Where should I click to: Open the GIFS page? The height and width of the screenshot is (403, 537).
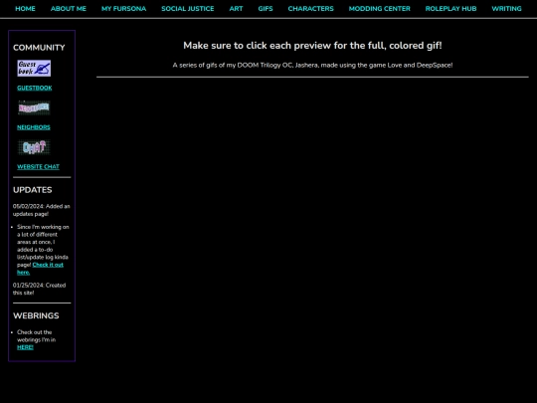tap(266, 9)
